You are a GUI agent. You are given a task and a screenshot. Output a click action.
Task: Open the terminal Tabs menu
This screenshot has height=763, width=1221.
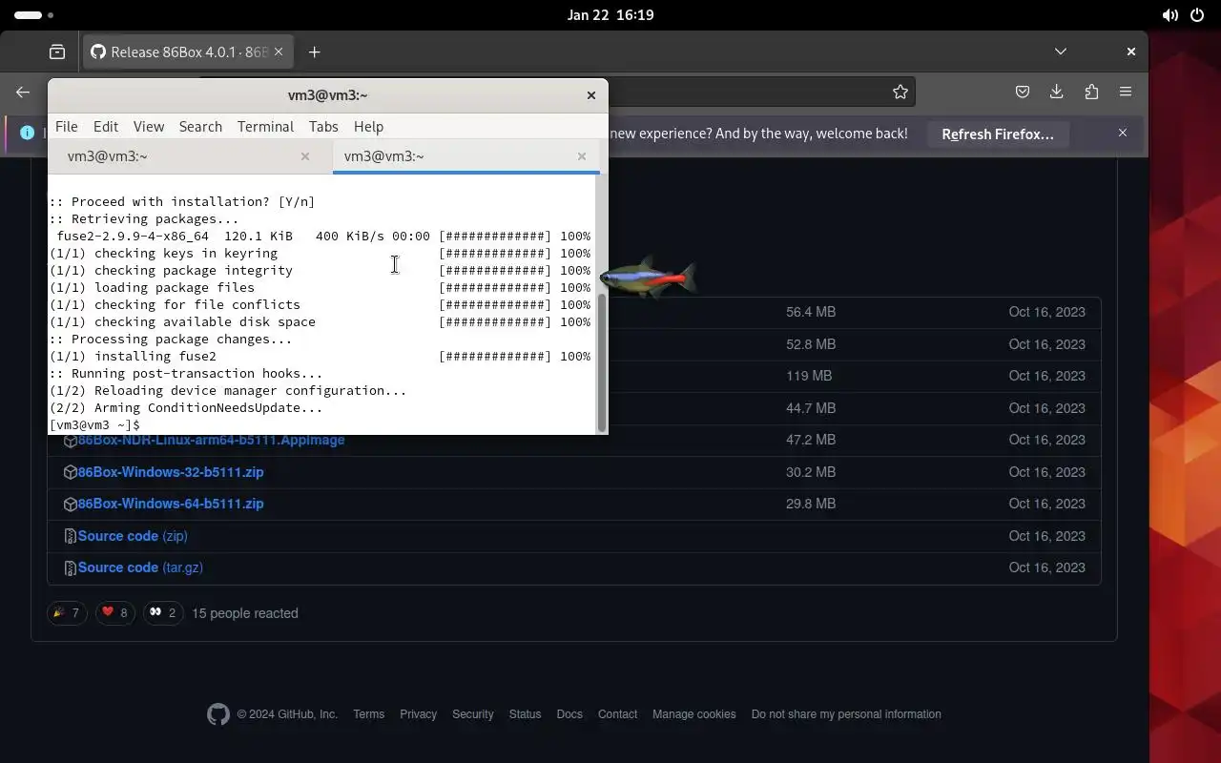click(323, 126)
